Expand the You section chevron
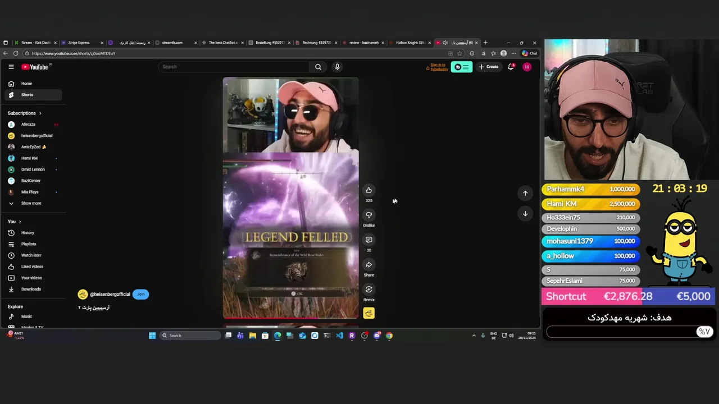The height and width of the screenshot is (404, 719). coord(20,222)
